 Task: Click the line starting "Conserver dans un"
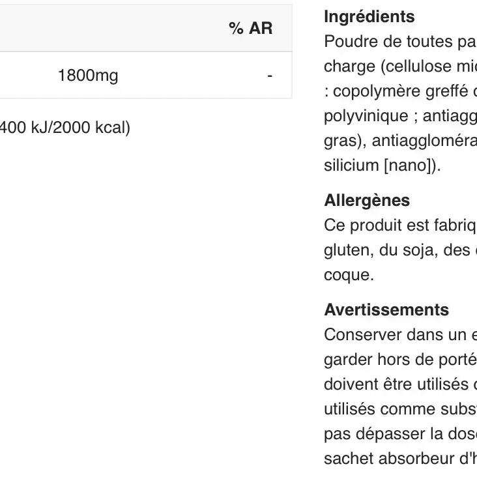coord(400,335)
